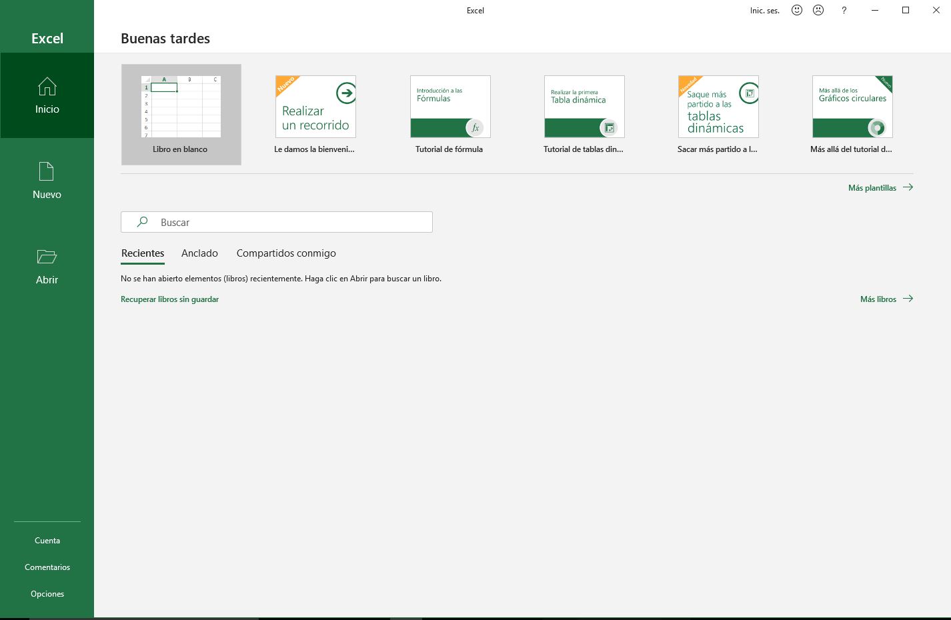Open Opciones from the sidebar
Screen dimensions: 951x620
coord(47,593)
